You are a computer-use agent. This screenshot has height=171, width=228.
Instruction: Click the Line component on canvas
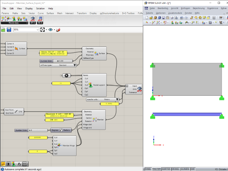pyautogui.click(x=14, y=112)
